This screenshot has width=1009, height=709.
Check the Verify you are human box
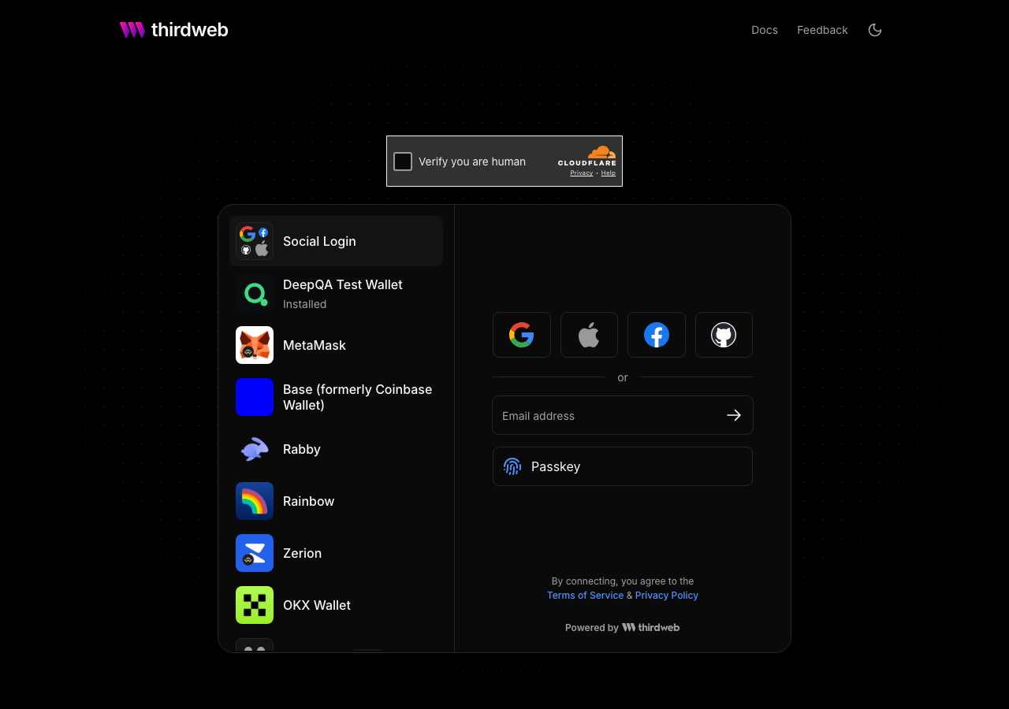[403, 161]
